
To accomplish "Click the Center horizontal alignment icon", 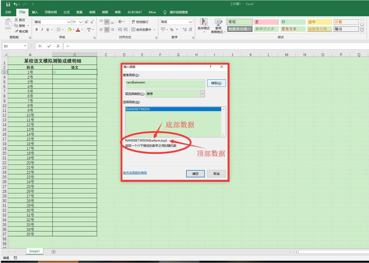I will pos(107,29).
